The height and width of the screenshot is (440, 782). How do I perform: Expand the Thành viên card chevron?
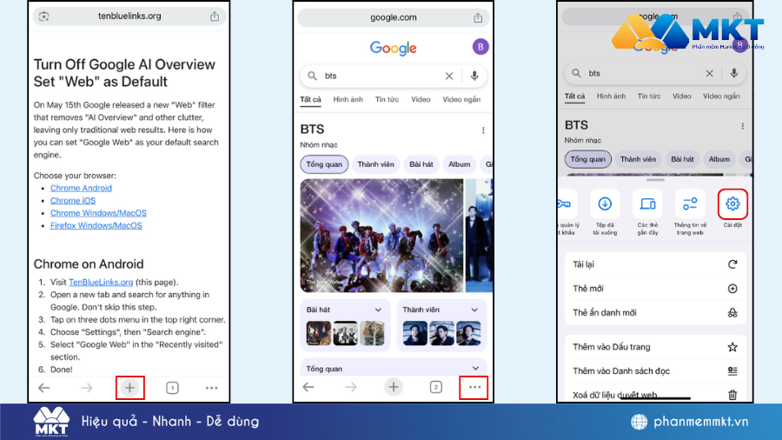point(474,310)
